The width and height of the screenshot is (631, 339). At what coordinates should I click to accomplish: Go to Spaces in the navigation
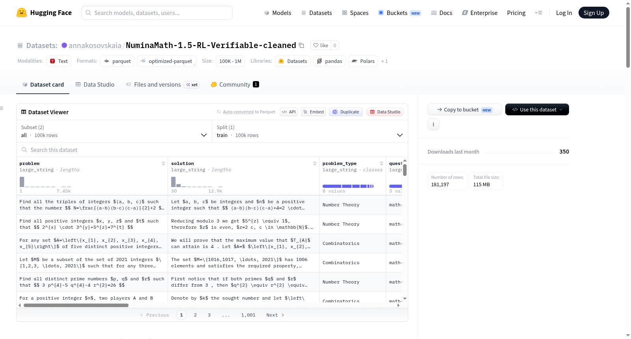[x=355, y=13]
